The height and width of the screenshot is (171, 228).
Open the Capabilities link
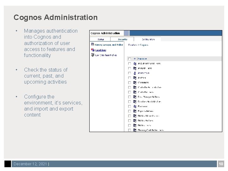(x=100, y=50)
